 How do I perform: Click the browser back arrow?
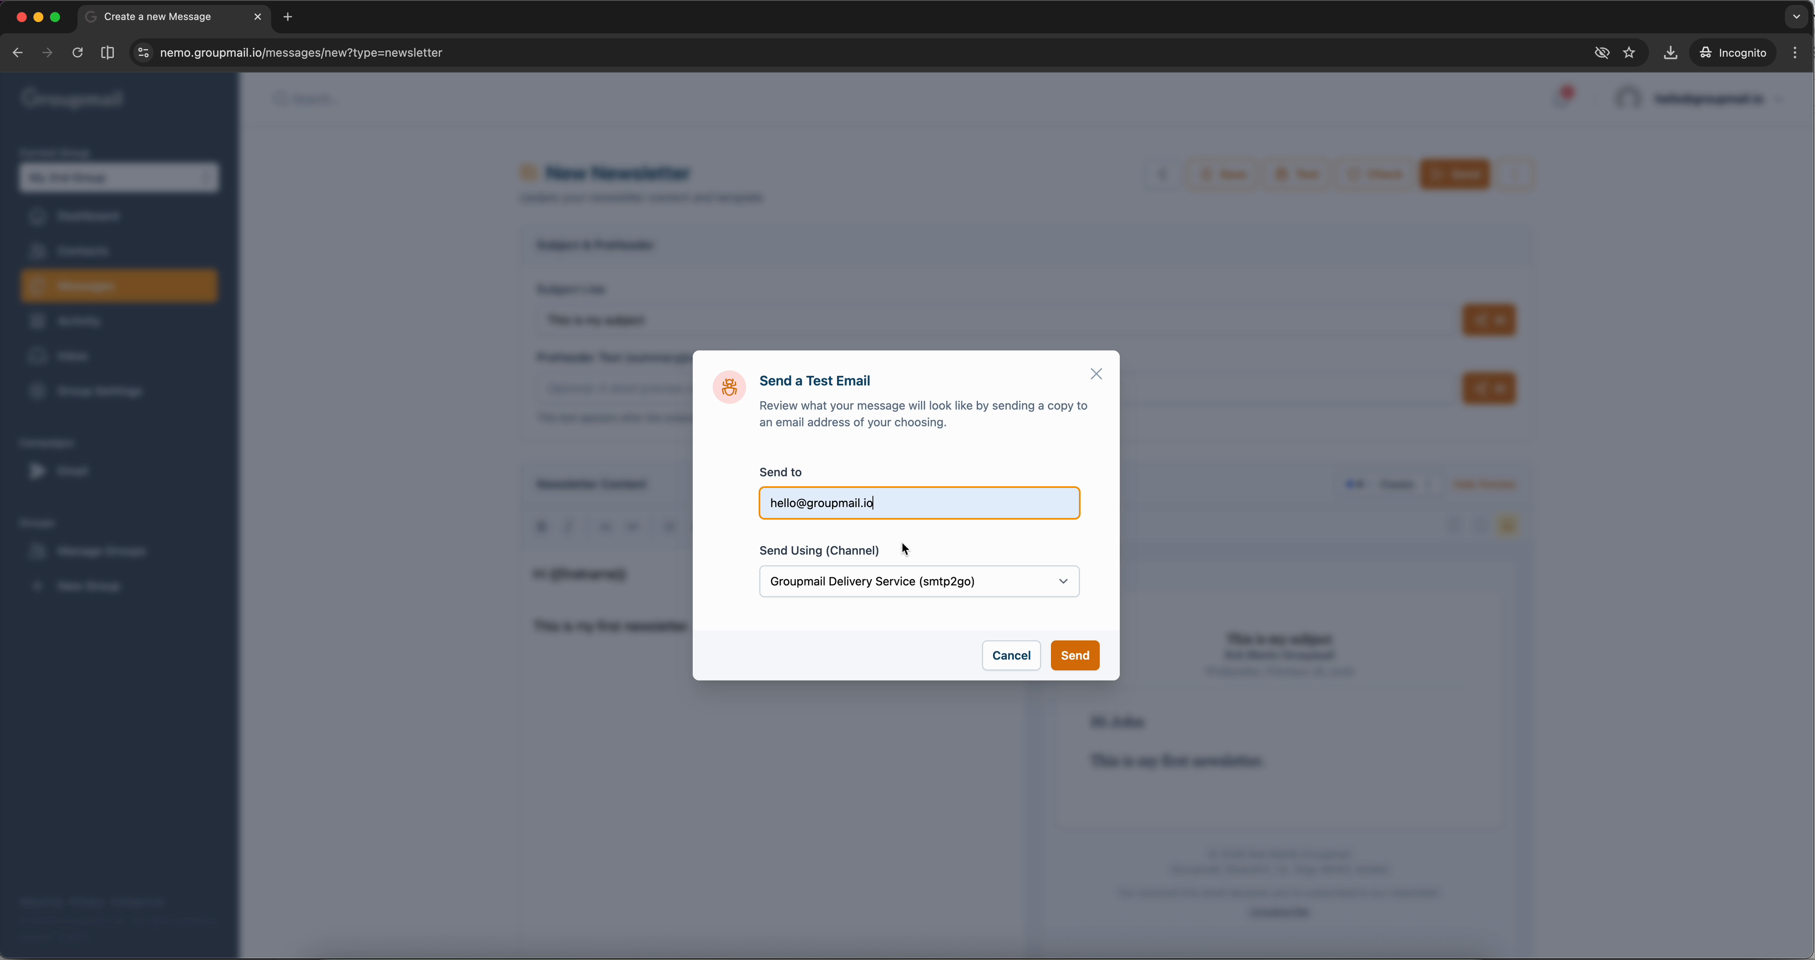(18, 53)
